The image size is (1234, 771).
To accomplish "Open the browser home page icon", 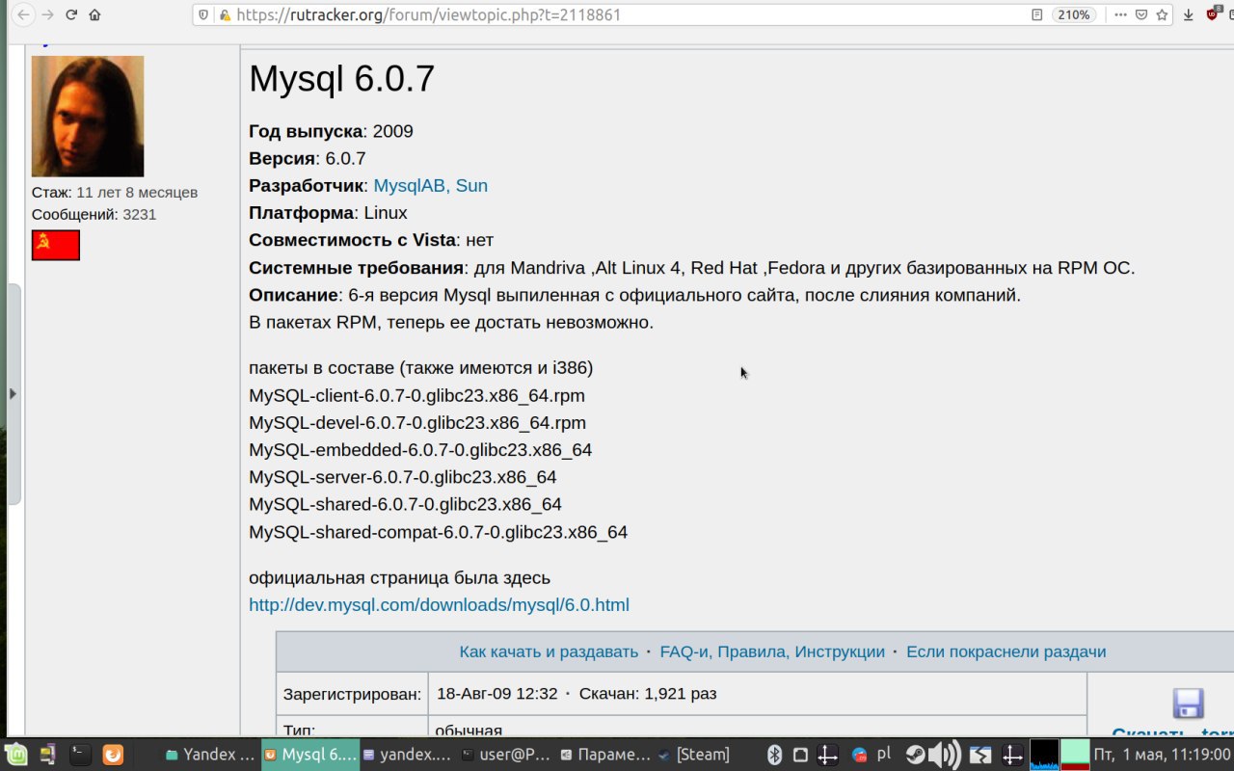I will click(94, 14).
